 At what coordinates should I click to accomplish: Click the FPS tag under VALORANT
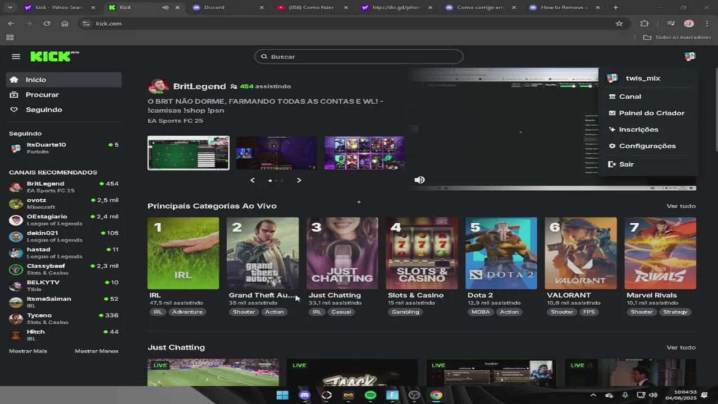589,312
